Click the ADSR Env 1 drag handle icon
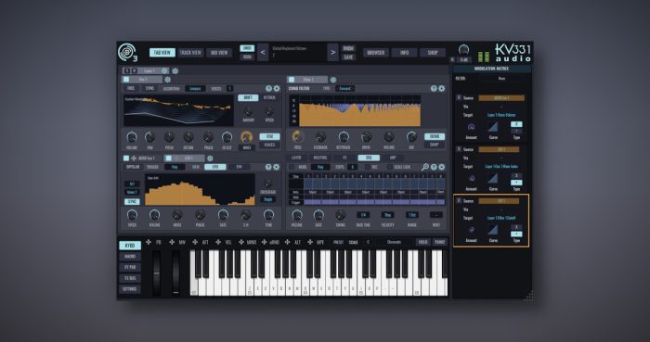 point(134,158)
